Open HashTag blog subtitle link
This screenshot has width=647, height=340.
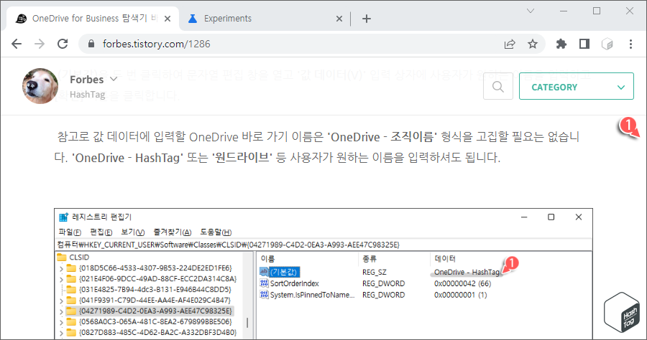tap(88, 95)
